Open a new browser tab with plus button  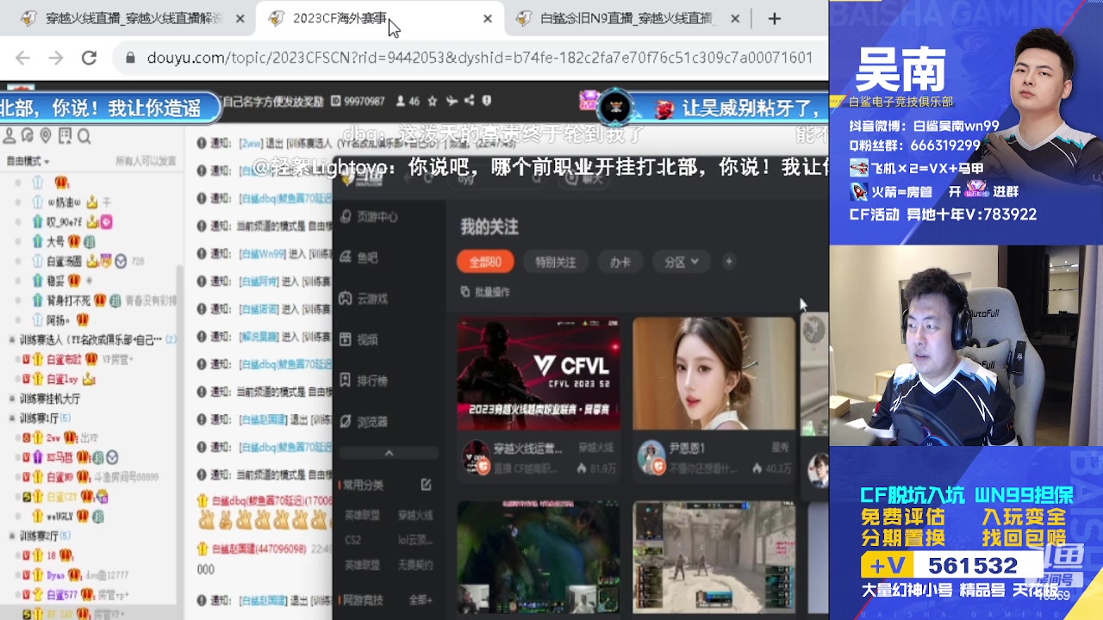774,18
